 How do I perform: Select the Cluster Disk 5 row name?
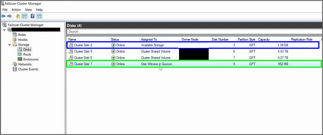[x=83, y=51]
